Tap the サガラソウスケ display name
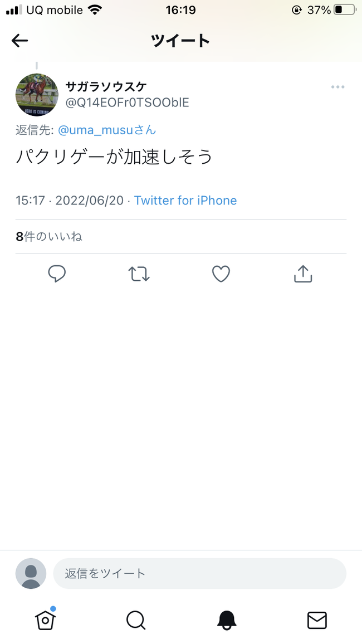 tap(106, 87)
